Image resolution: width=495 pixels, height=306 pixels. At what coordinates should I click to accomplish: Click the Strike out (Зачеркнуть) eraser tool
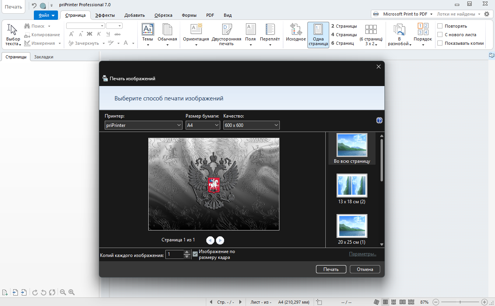coord(86,43)
